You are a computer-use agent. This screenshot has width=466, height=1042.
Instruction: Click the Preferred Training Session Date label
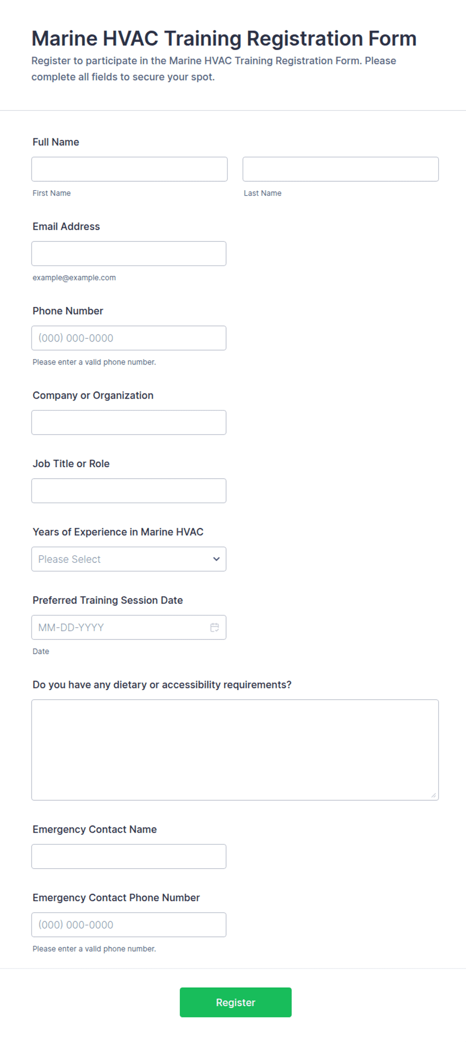108,600
